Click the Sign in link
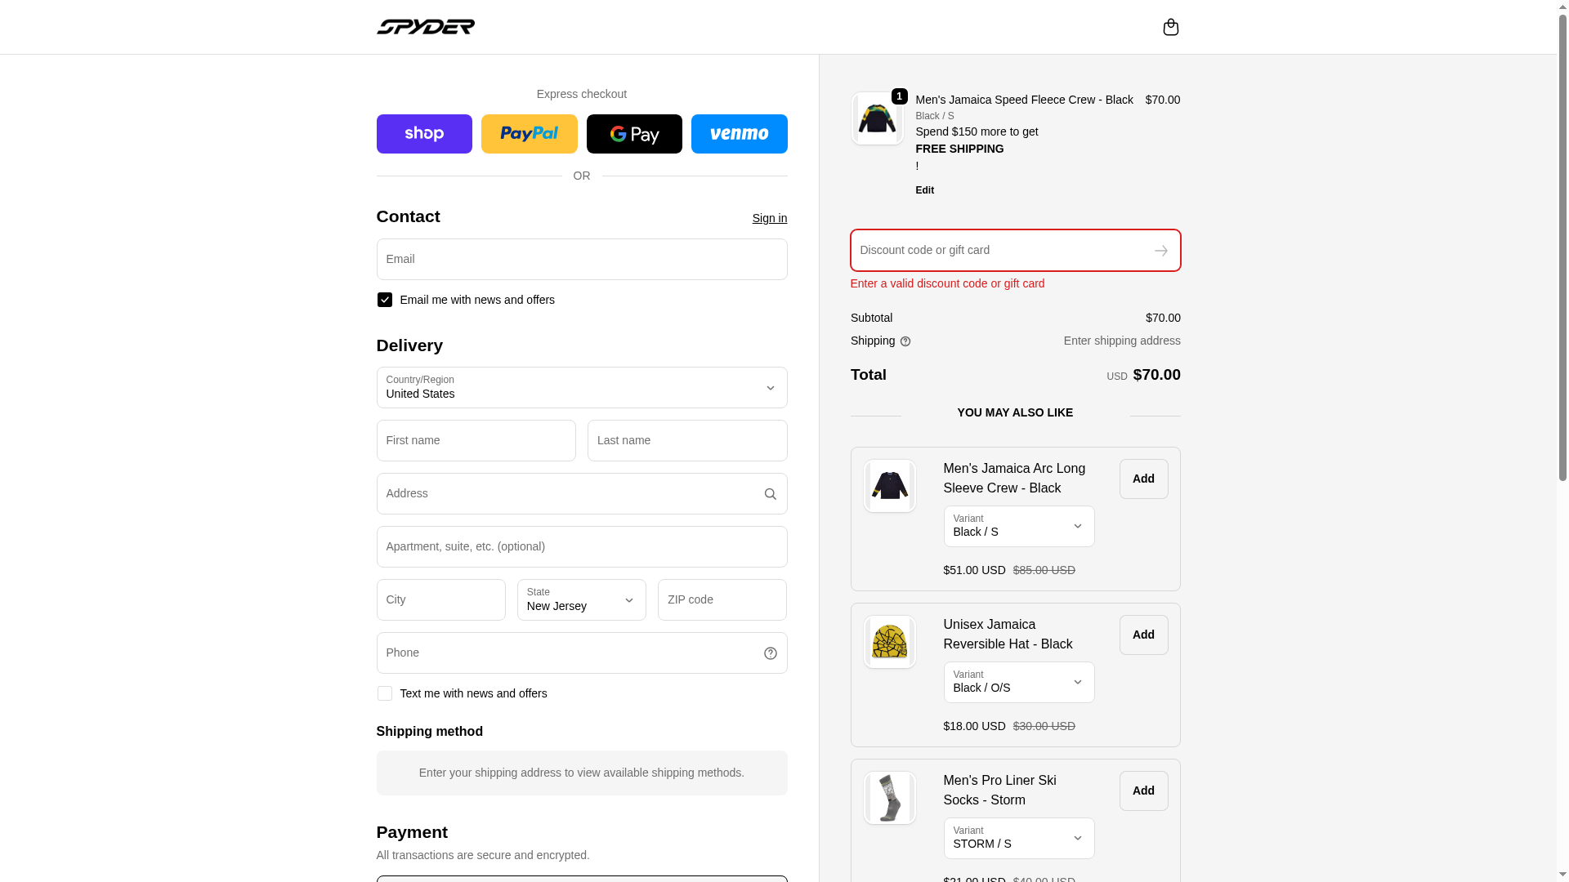The height and width of the screenshot is (882, 1569). pyautogui.click(x=769, y=218)
